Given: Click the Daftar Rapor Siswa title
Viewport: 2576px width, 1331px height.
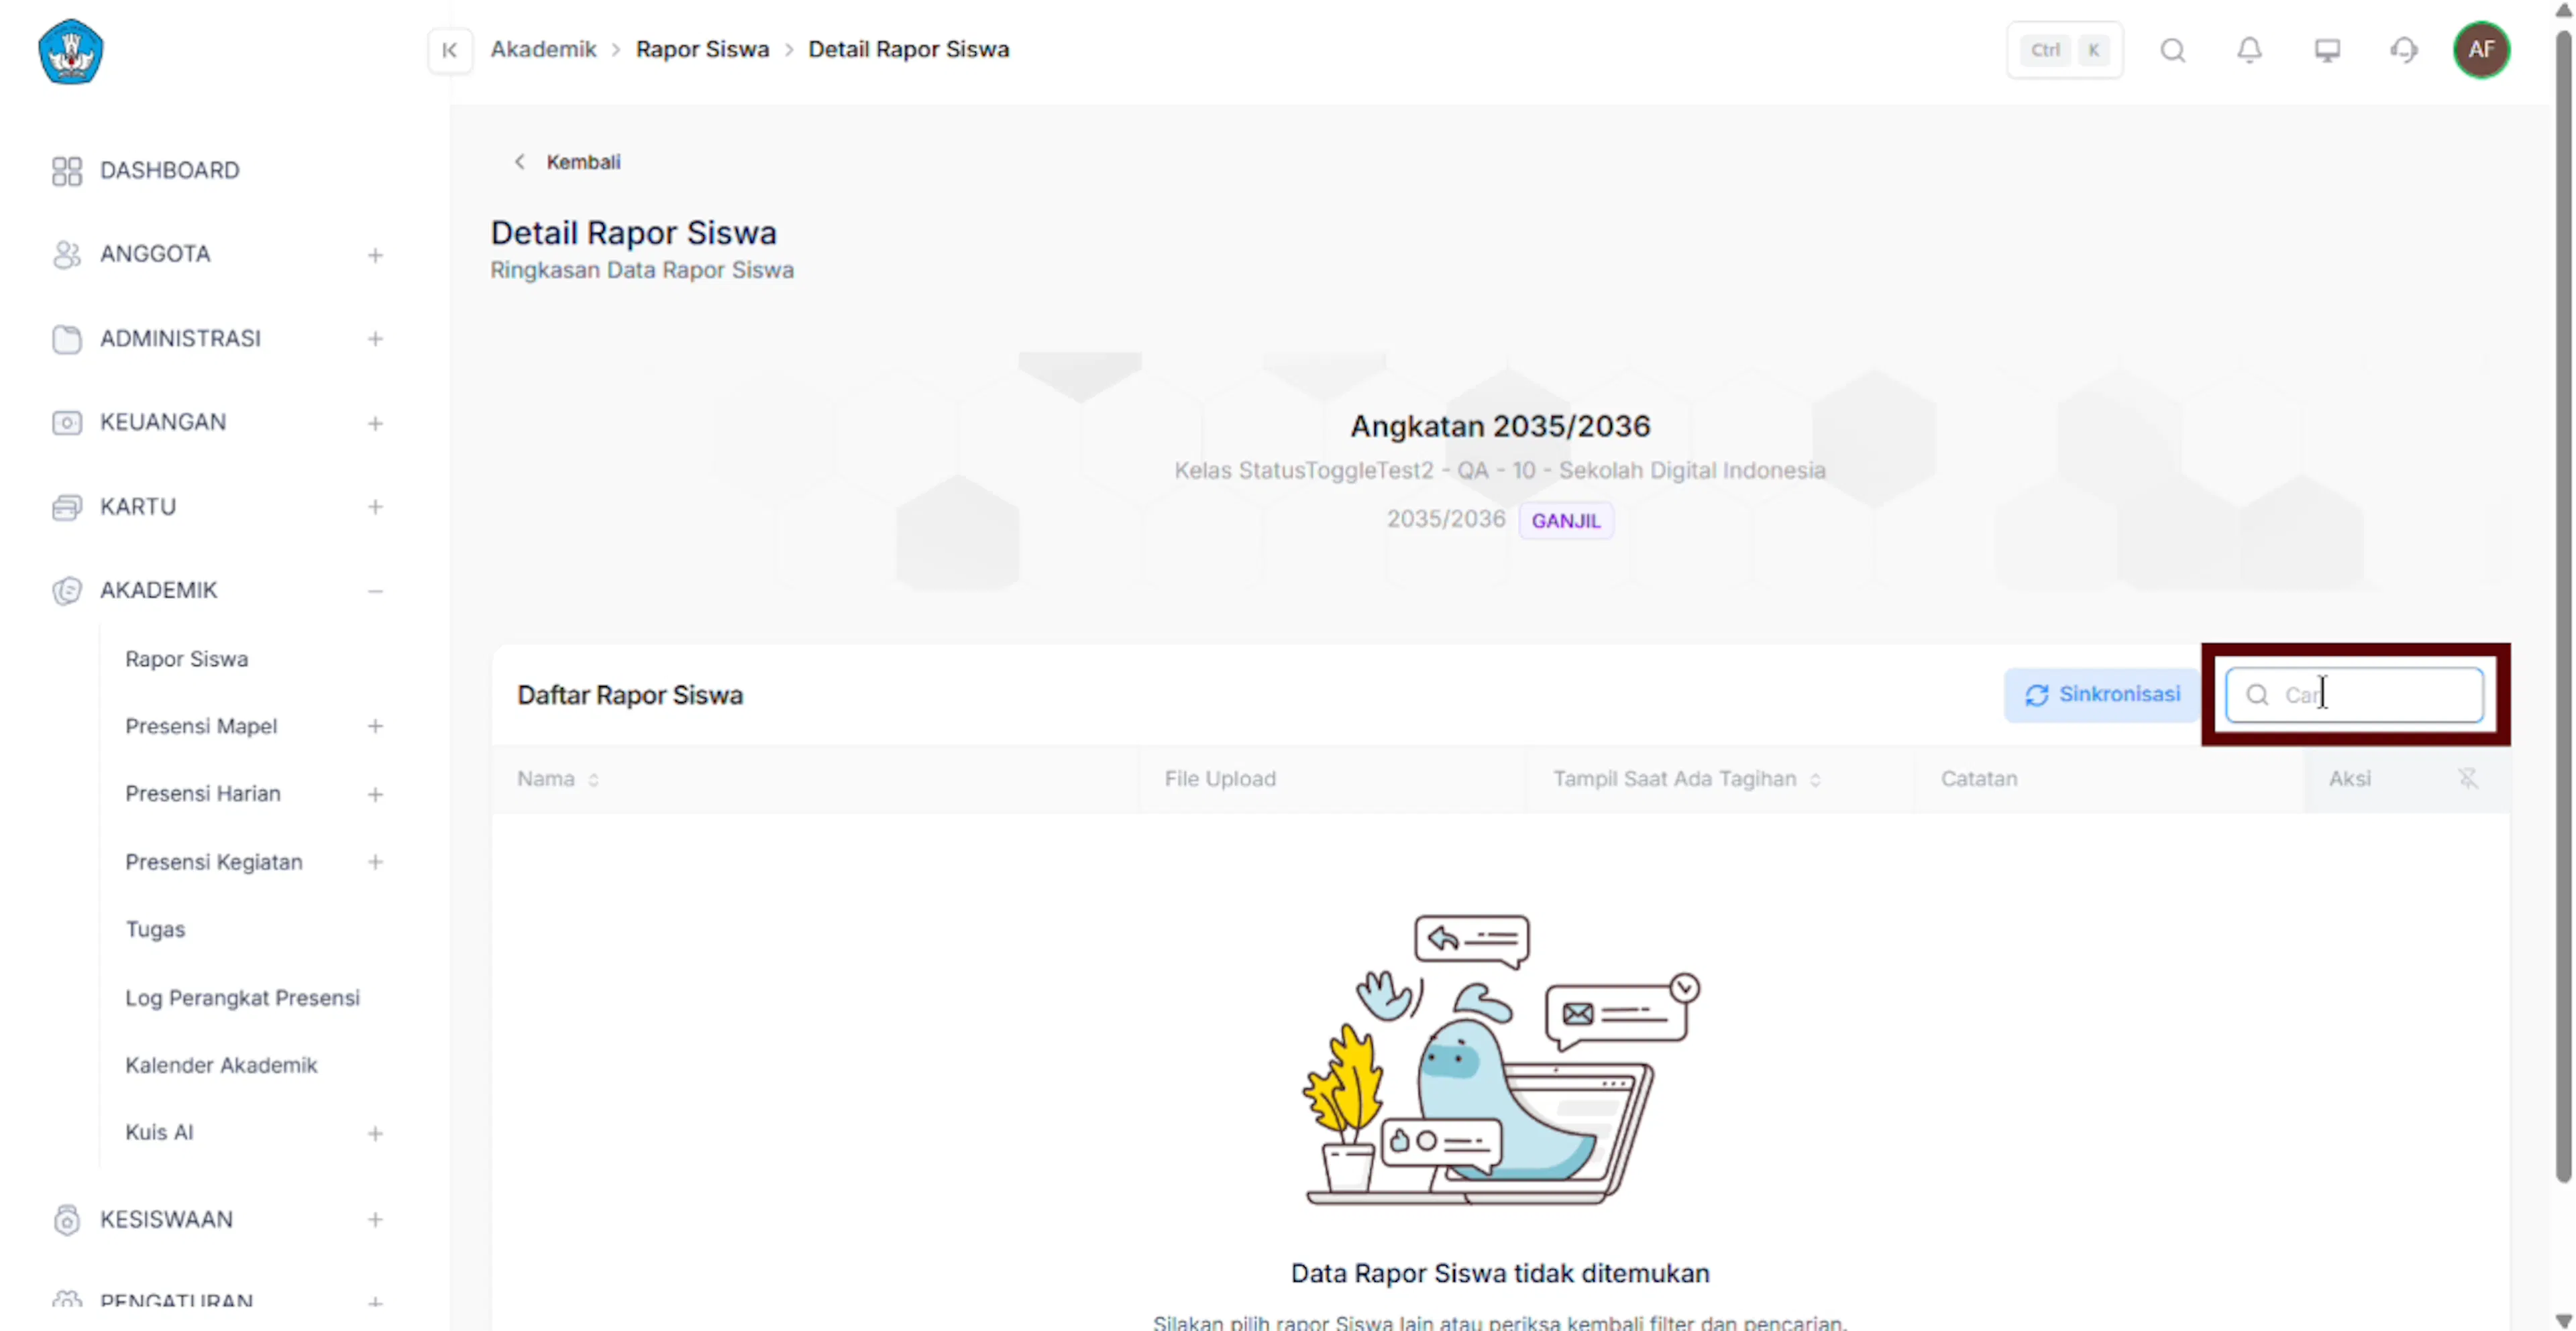Looking at the screenshot, I should [630, 695].
